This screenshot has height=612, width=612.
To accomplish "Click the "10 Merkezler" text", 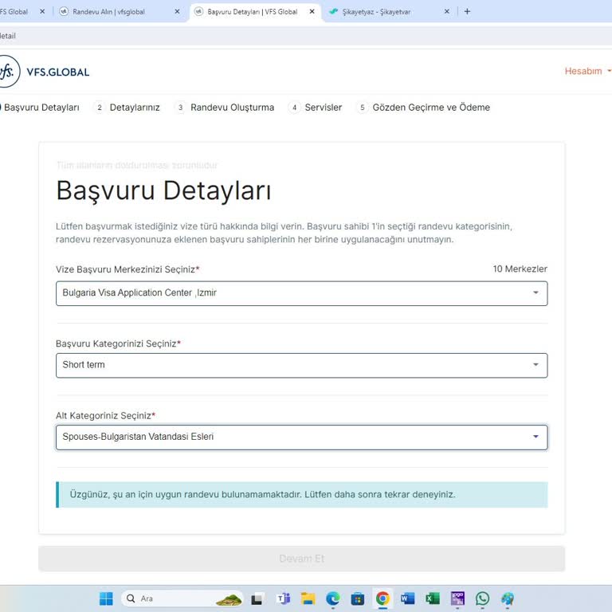I will tap(520, 269).
